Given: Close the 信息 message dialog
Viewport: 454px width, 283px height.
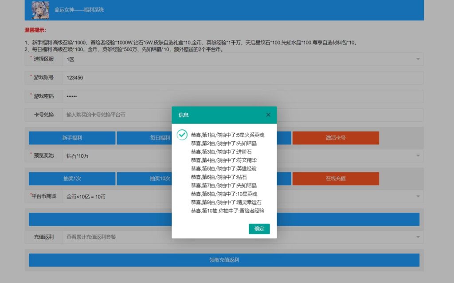Looking at the screenshot, I should [268, 114].
